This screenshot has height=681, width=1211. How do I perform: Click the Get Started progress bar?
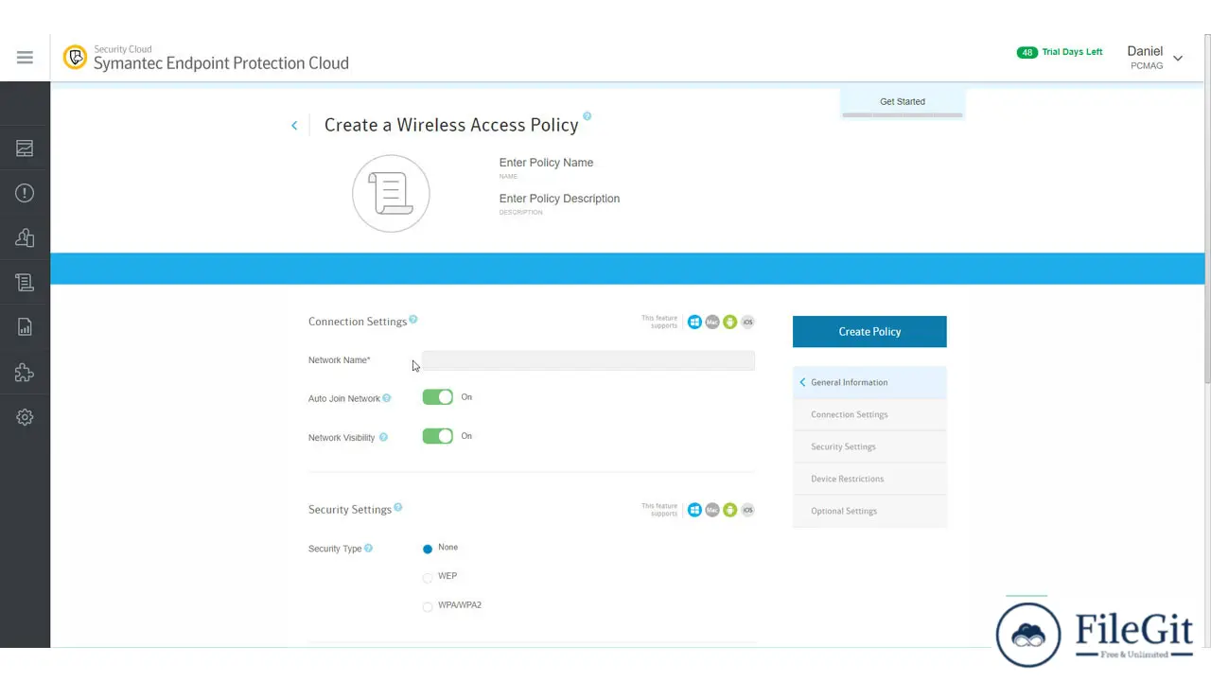pos(903,115)
